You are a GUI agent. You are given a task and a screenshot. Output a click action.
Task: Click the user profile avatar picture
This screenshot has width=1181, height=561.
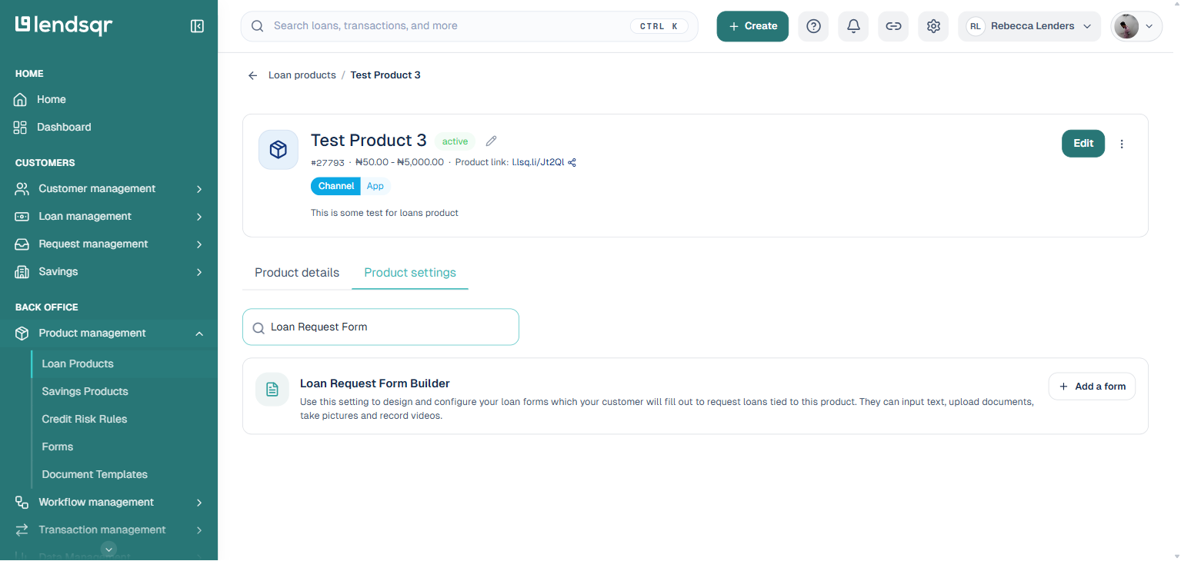click(1126, 26)
